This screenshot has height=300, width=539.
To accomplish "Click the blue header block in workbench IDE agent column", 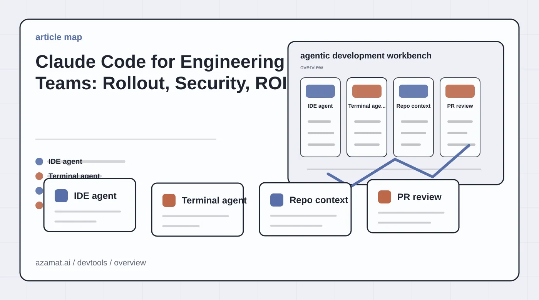I will 320,91.
